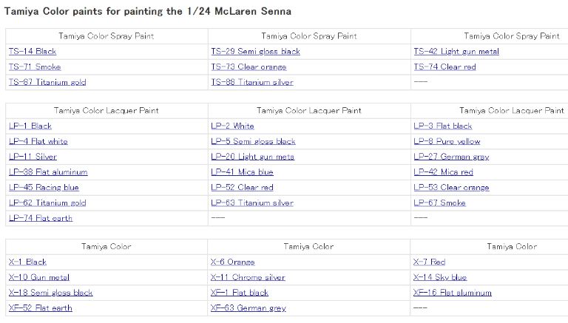
Task: Open the TS-14 Black spray paint link
Action: coord(33,52)
